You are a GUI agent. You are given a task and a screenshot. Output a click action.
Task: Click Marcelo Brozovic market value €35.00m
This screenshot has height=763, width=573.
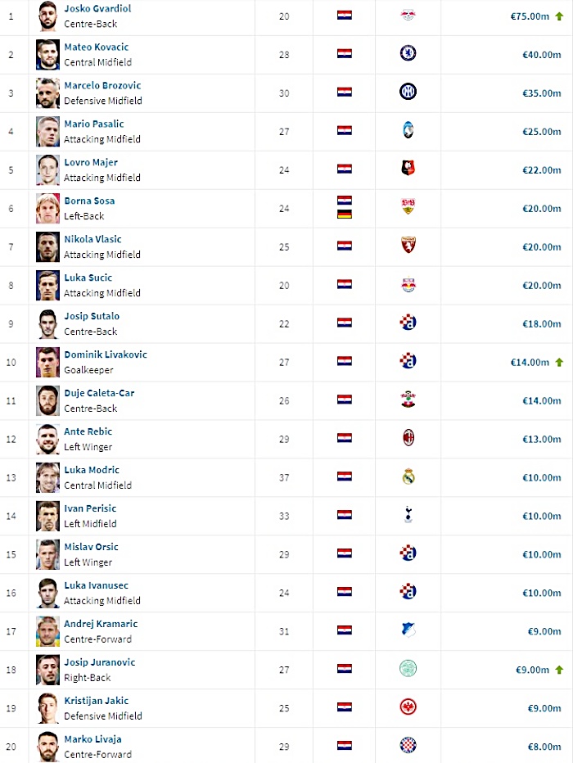click(541, 93)
